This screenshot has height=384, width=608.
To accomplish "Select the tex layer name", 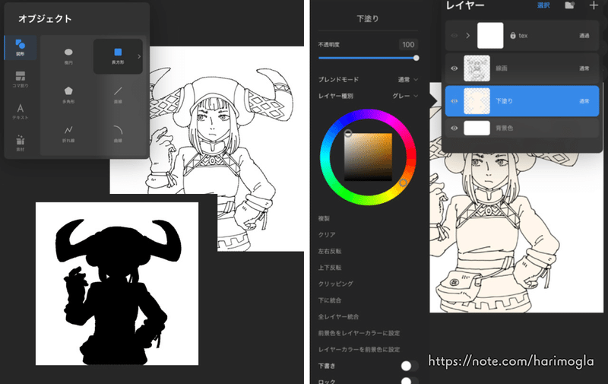I will [523, 36].
